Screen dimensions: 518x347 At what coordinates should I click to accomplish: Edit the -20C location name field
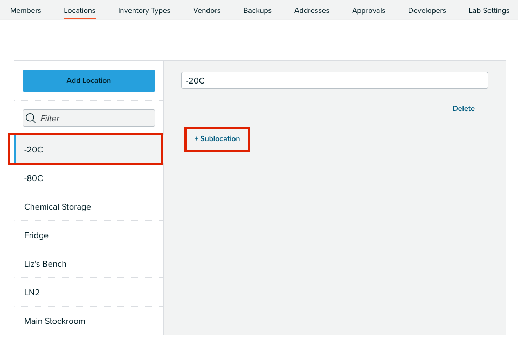tap(335, 81)
